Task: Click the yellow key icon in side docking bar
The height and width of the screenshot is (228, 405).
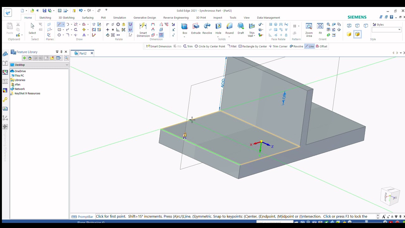Action: tap(5, 99)
